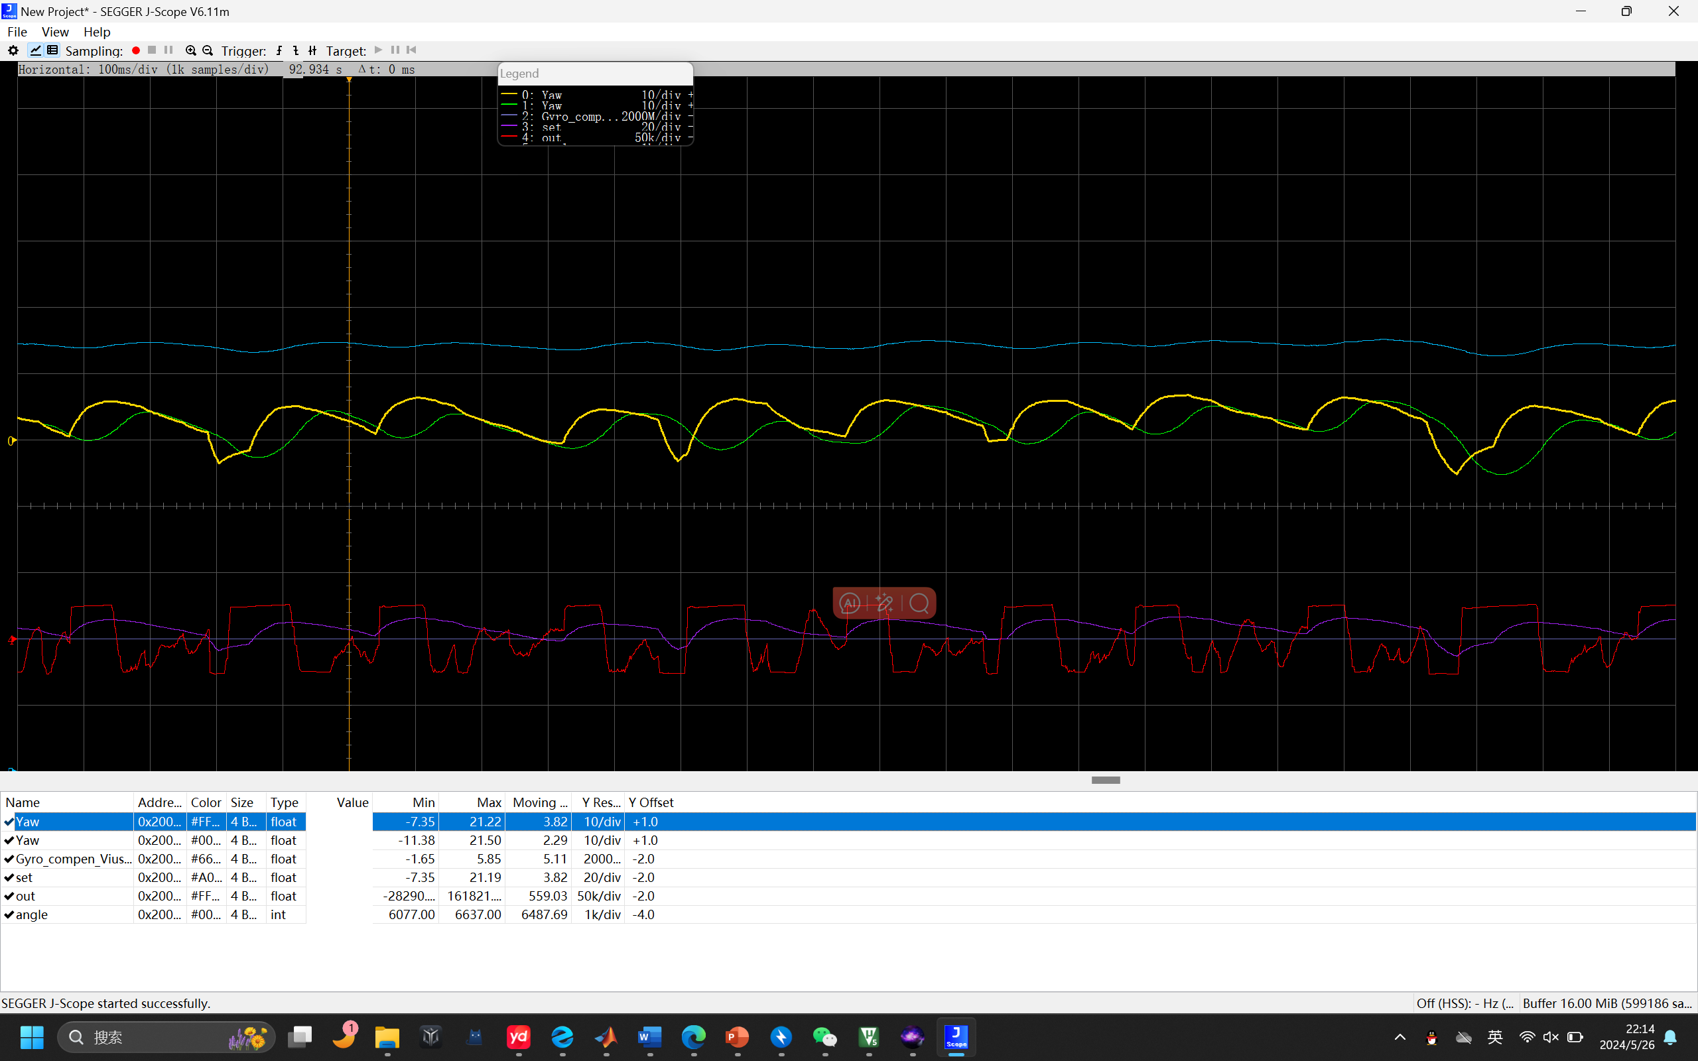This screenshot has width=1698, height=1061.
Task: Open the View menu
Action: [x=55, y=32]
